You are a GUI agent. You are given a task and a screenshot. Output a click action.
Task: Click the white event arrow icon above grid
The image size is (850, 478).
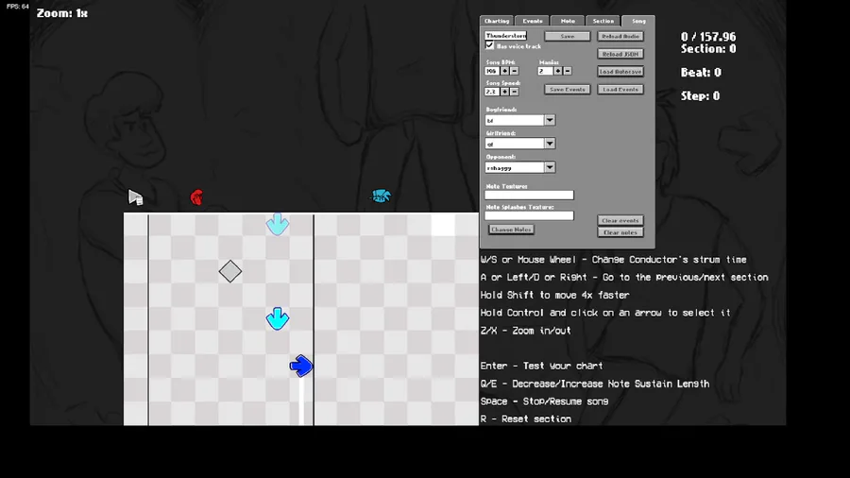click(x=135, y=197)
